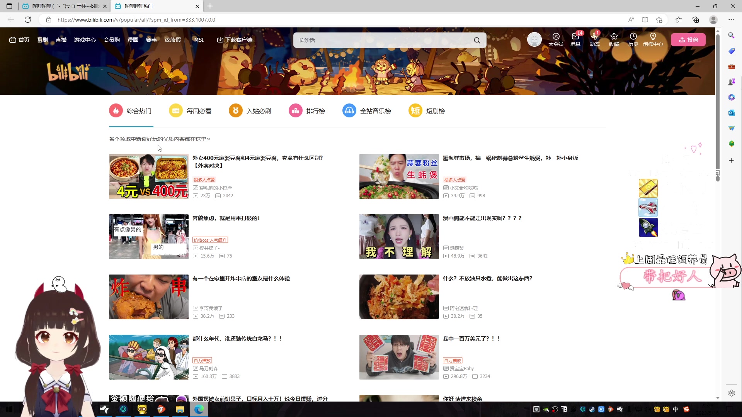
Task: Click 赛事 in top navigation
Action: 151,40
